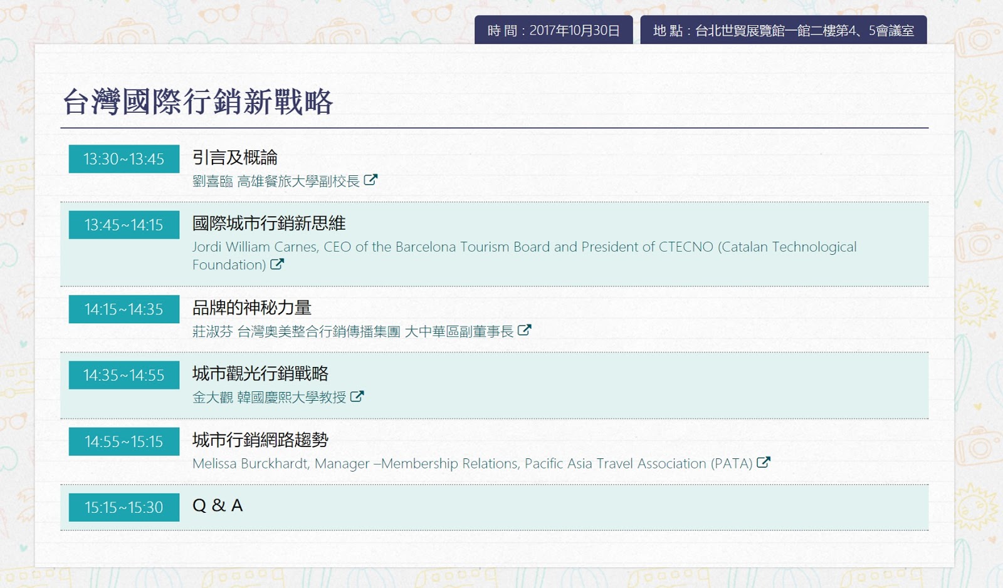Click the date tag 2017年10月30日
The height and width of the screenshot is (588, 1003).
click(x=554, y=31)
